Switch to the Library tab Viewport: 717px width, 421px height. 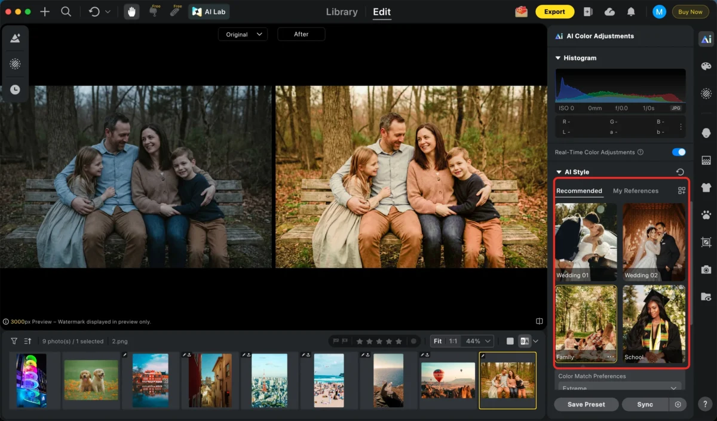click(341, 11)
